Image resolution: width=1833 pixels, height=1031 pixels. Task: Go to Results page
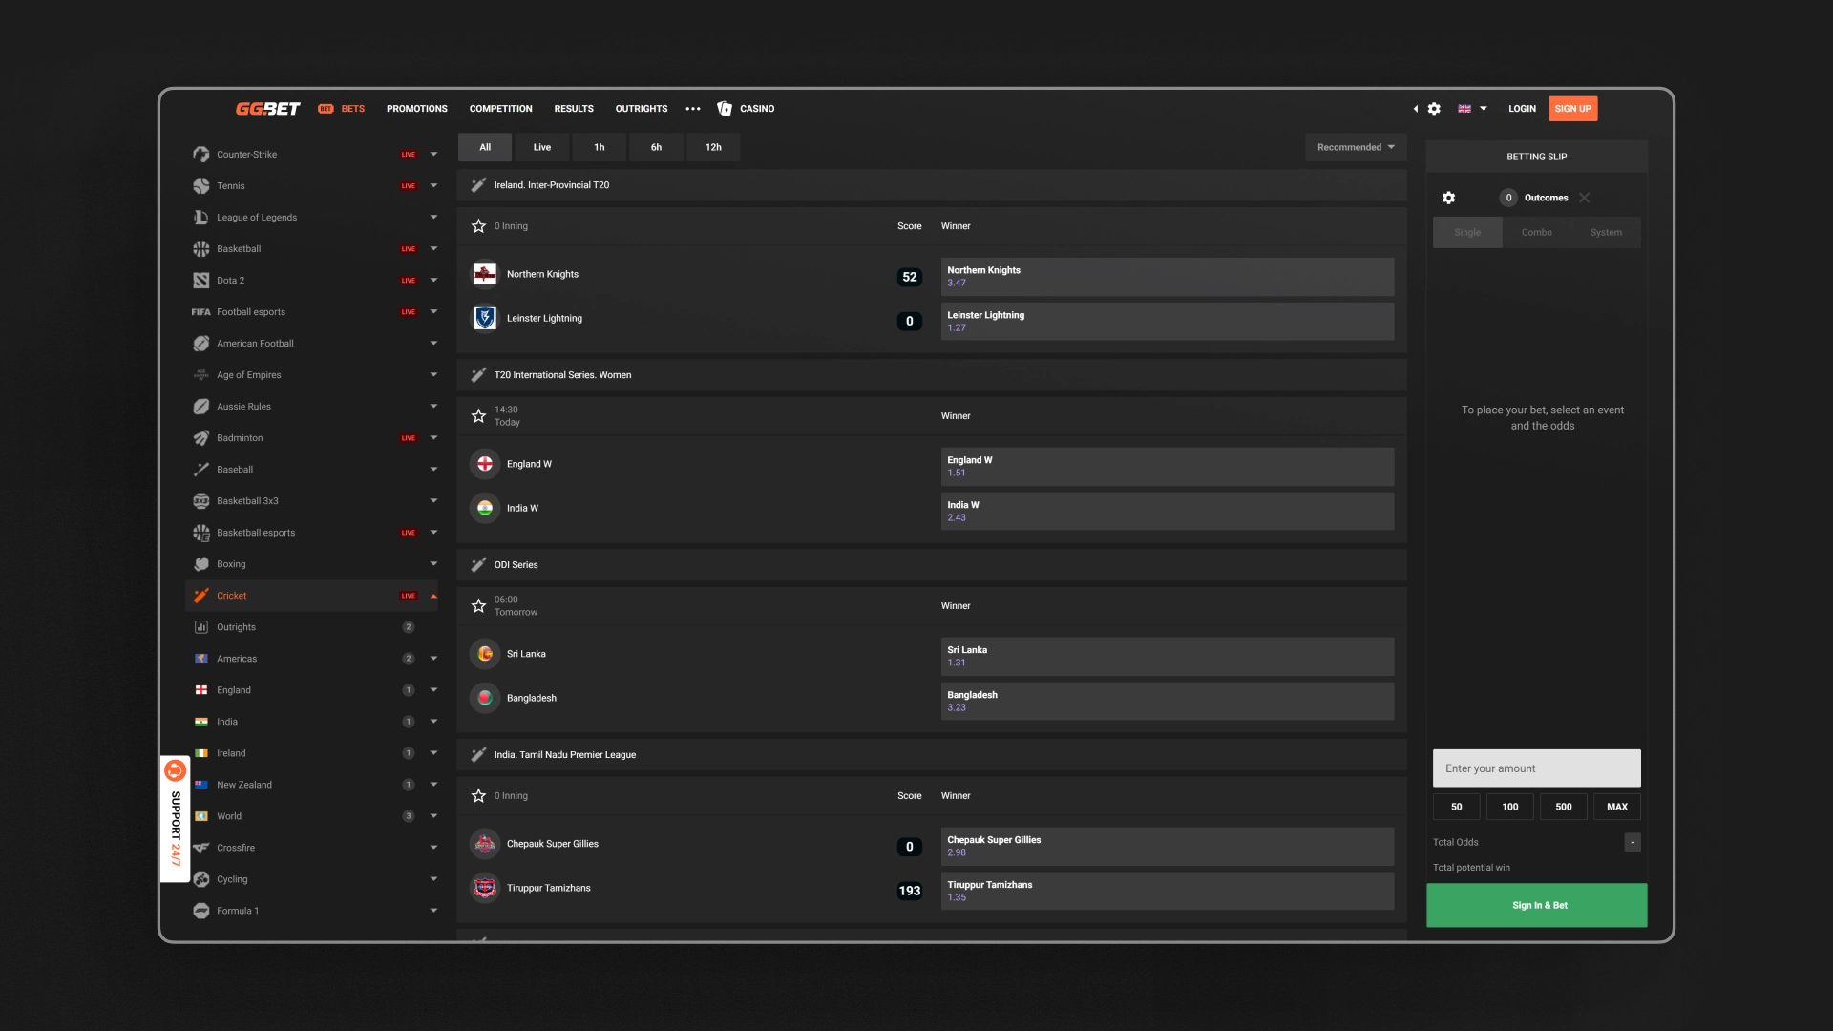pos(574,109)
